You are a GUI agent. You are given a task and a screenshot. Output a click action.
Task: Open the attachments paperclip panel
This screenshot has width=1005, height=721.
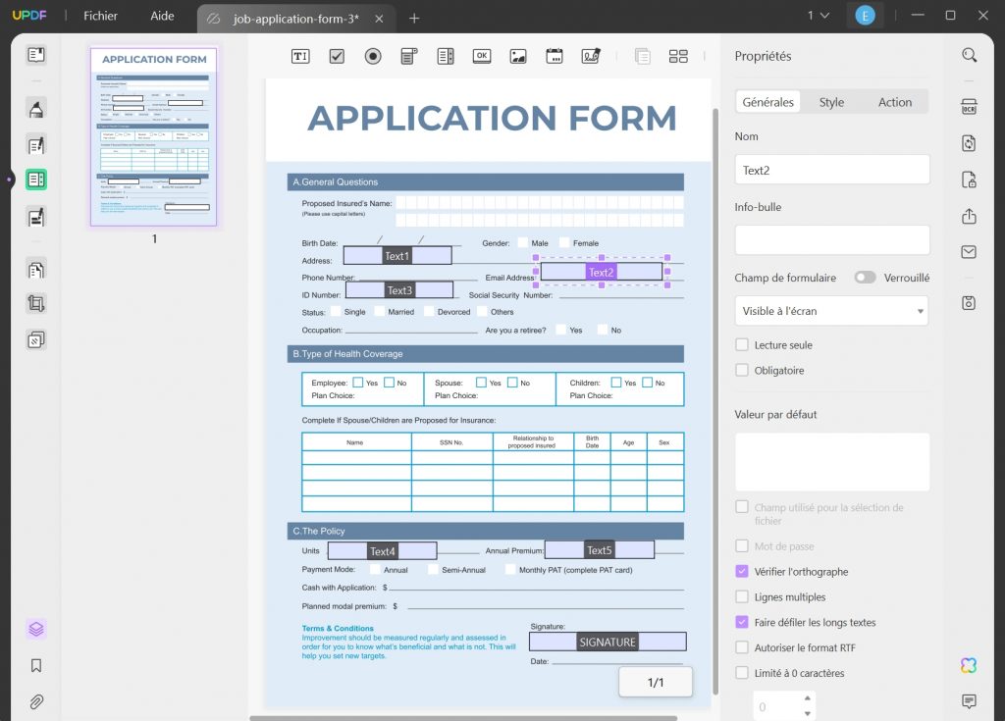click(x=36, y=701)
